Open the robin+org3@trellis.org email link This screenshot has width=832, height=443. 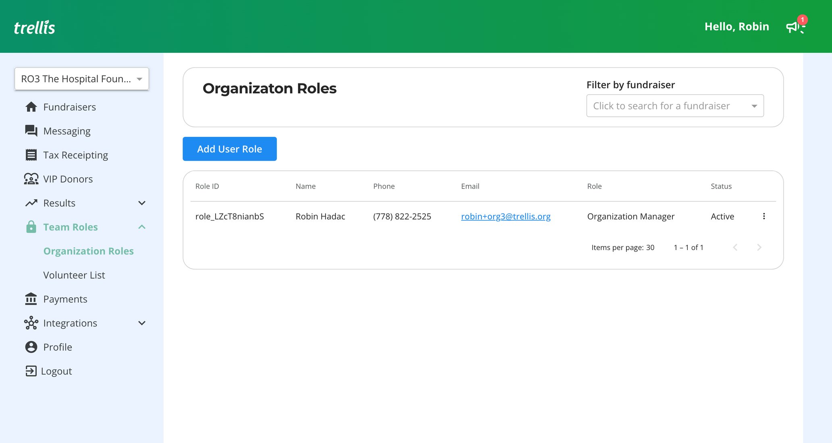[x=505, y=216]
